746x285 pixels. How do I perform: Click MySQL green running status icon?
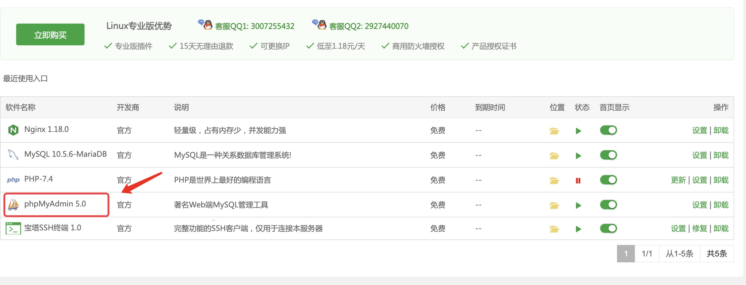click(x=578, y=156)
